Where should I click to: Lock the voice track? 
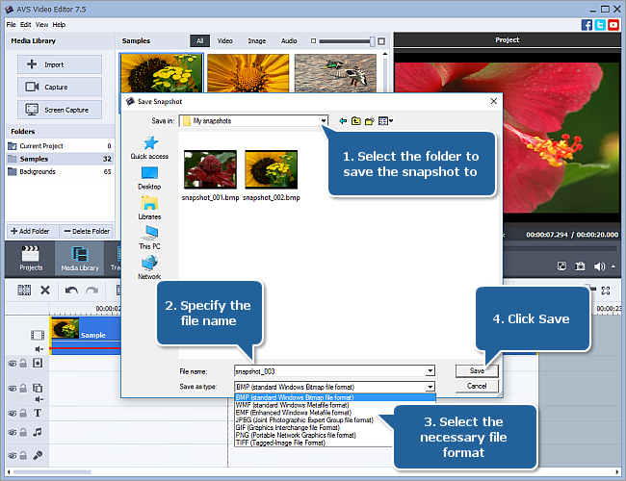(23, 455)
